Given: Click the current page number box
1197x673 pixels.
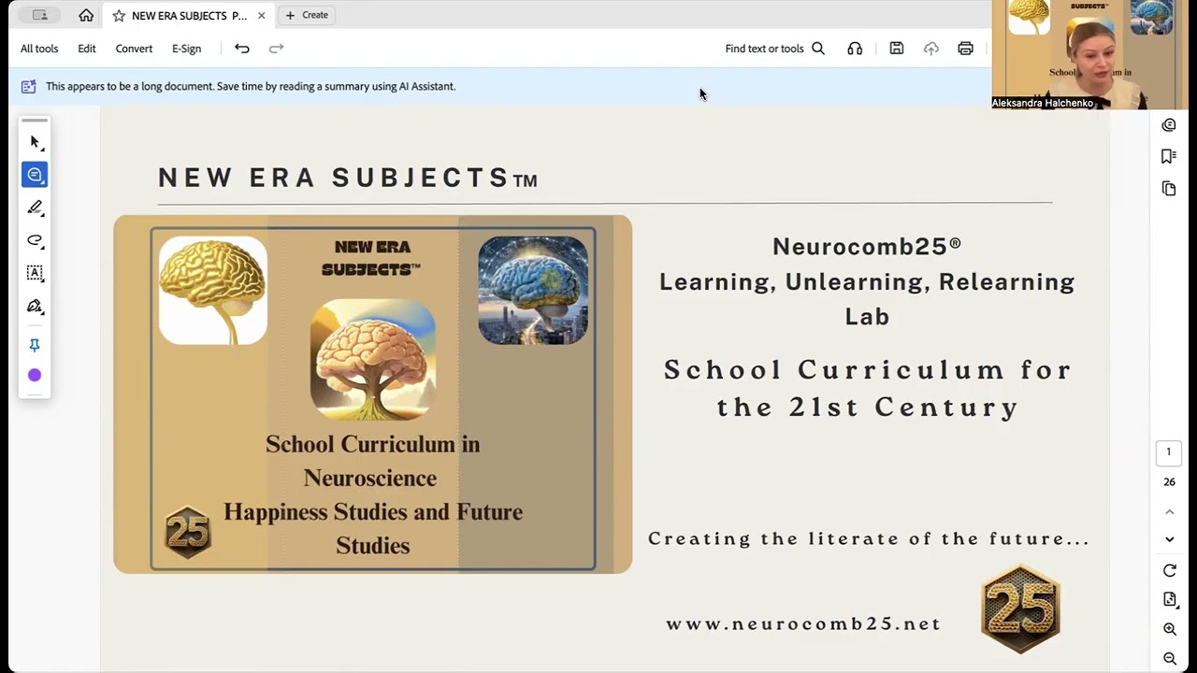Looking at the screenshot, I should coord(1169,452).
